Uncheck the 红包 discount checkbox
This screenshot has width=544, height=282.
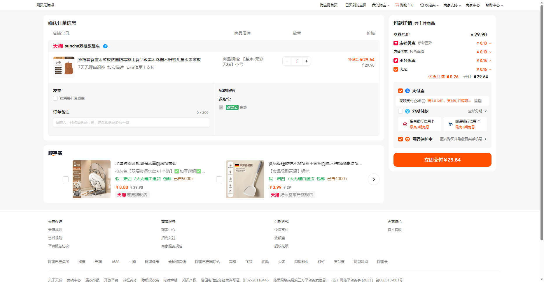pyautogui.click(x=396, y=69)
